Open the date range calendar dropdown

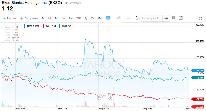tap(109, 18)
